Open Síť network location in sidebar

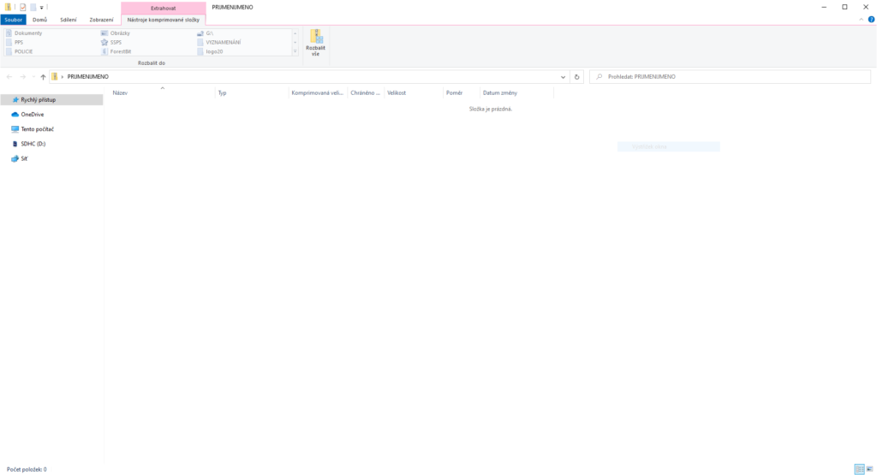click(24, 158)
